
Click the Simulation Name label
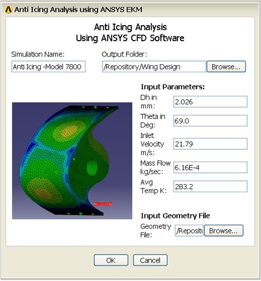(38, 54)
